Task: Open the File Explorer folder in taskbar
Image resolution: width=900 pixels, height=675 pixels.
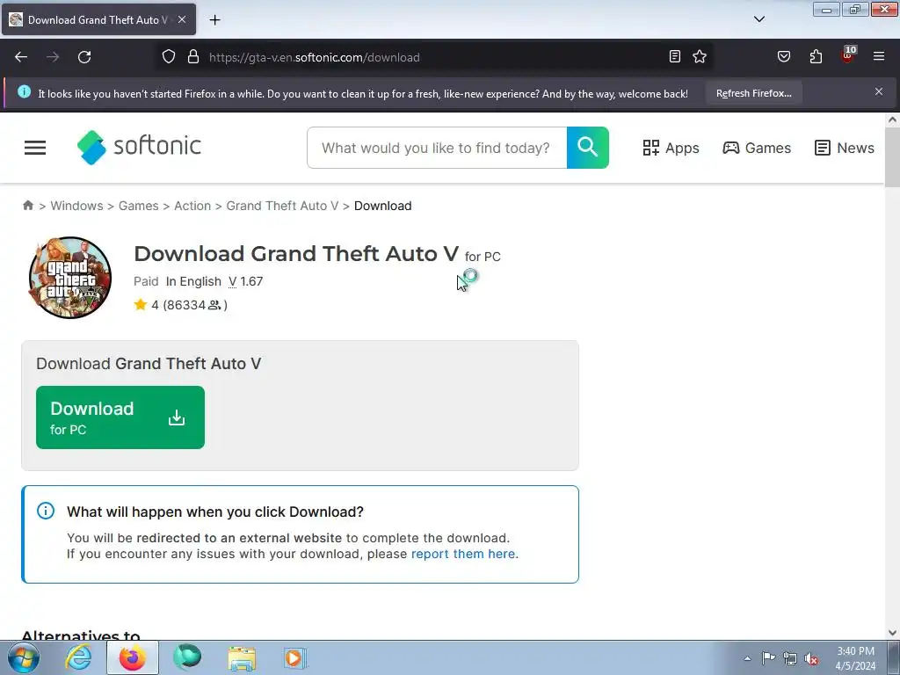Action: point(242,657)
